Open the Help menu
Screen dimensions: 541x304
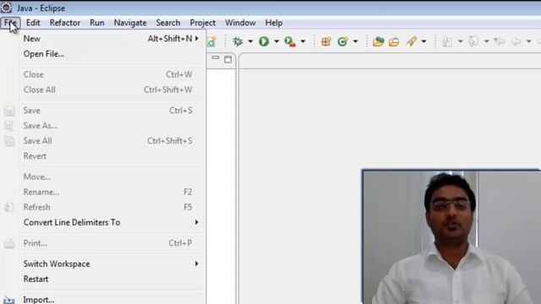[x=274, y=23]
